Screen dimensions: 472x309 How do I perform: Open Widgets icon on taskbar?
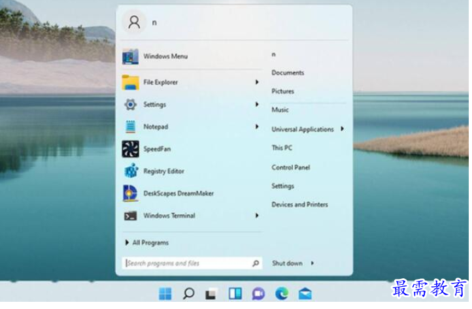tap(235, 294)
